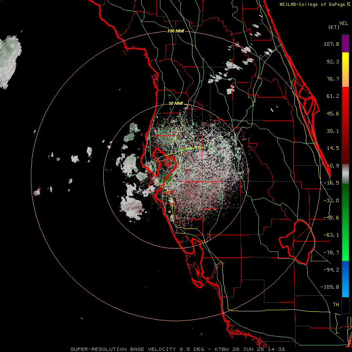The image size is (352, 352).
Task: Select the -109.8 value on velocity scale
Action: [330, 287]
